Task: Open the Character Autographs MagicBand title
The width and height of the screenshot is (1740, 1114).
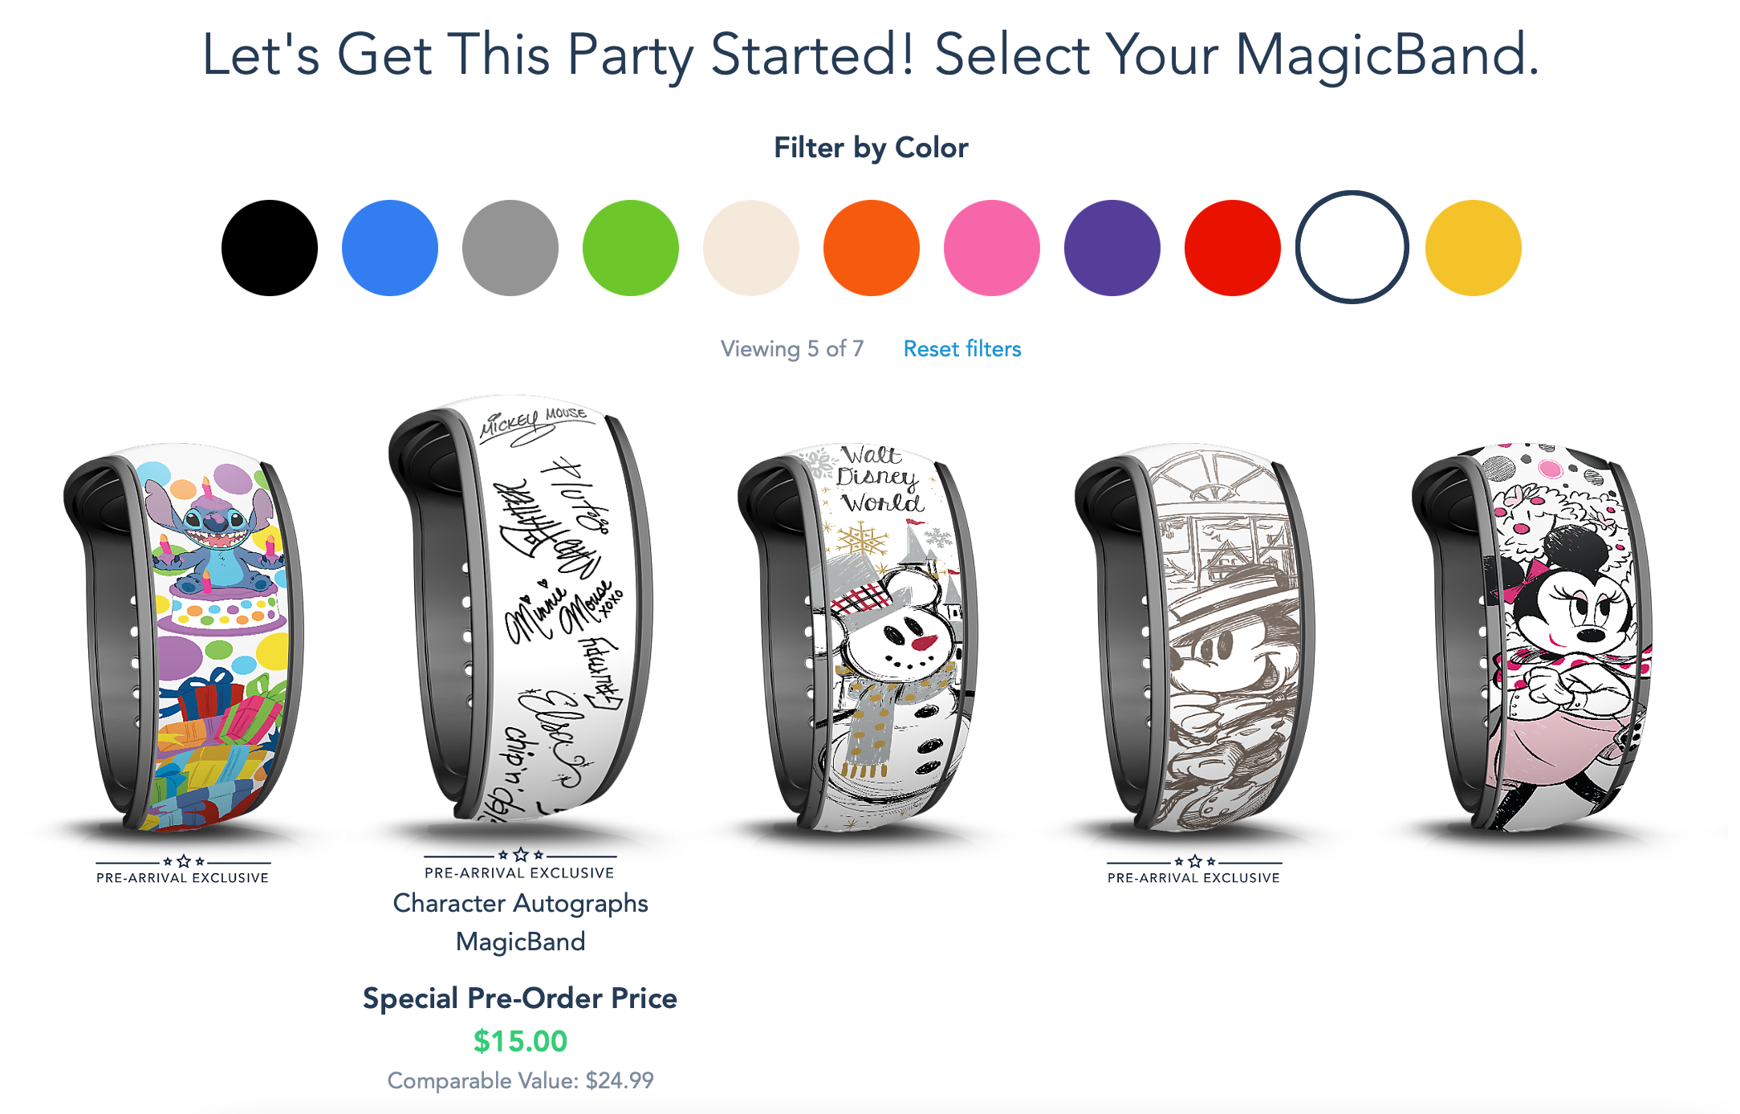Action: (520, 922)
